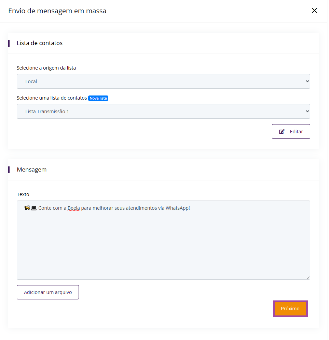Focus the Texto message text area

[163, 240]
